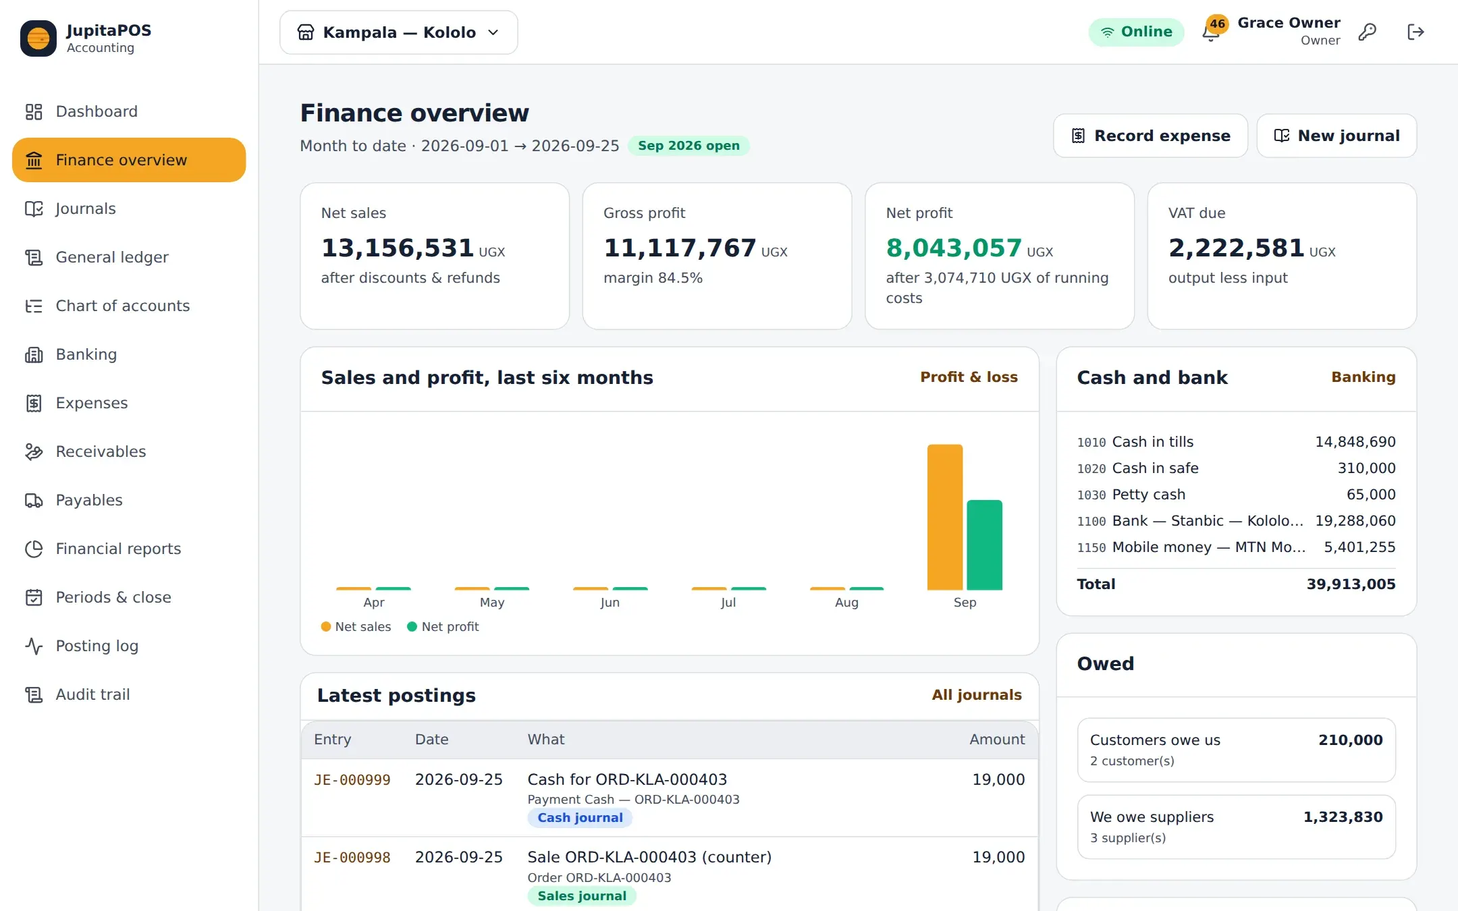Click the Online status badge
1458x911 pixels.
(x=1136, y=32)
